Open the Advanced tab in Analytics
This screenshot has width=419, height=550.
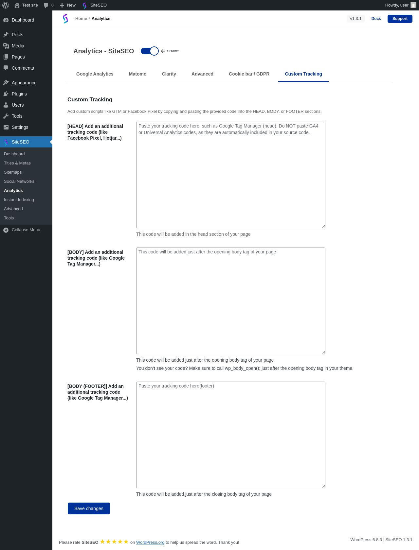(202, 74)
